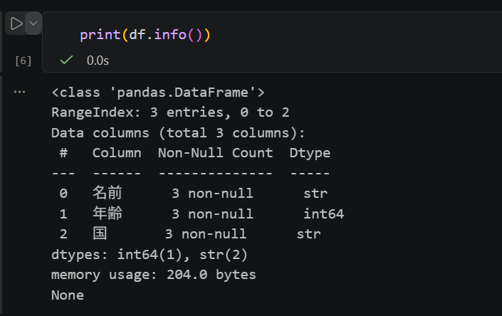This screenshot has width=502, height=316.
Task: Click the 国 column name
Action: pos(100,233)
